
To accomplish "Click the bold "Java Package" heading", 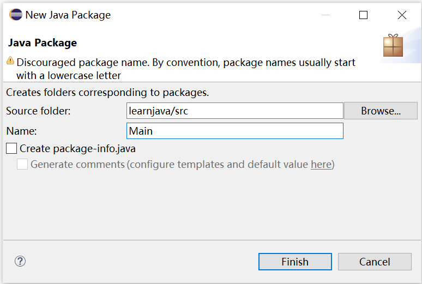I will [x=42, y=43].
